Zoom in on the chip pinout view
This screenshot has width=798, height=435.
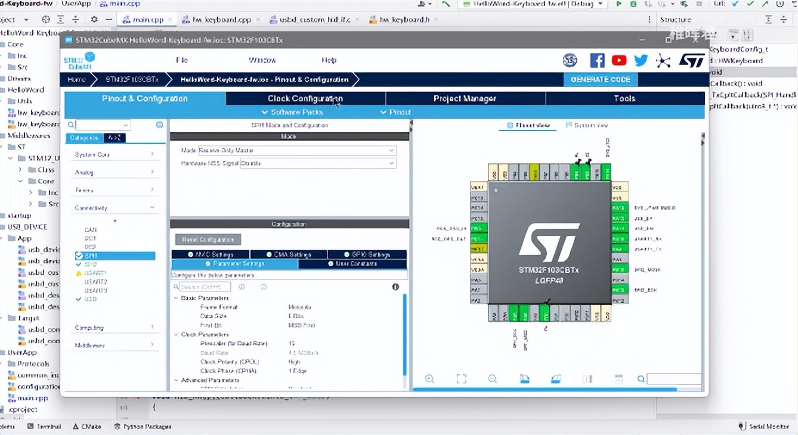(429, 379)
